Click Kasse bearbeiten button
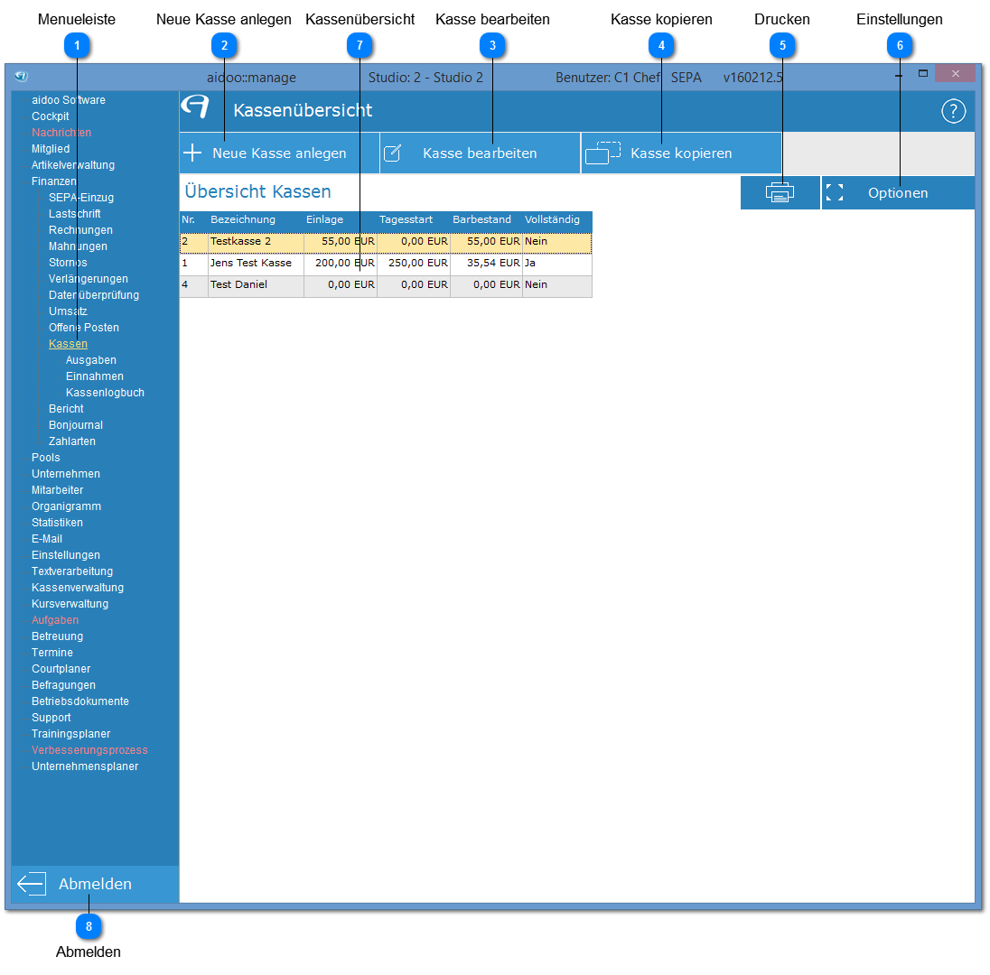The width and height of the screenshot is (990, 975). (480, 153)
